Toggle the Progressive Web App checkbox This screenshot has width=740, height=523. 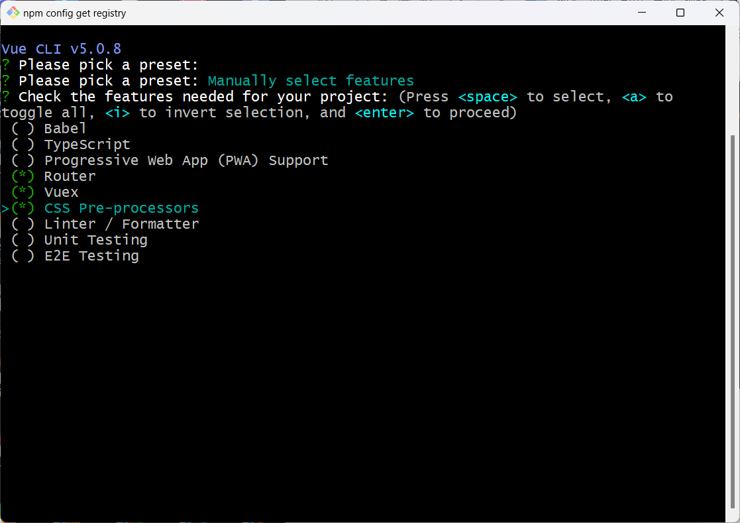(23, 160)
